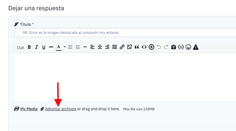The image size is (236, 131).
Task: Redo the last edit
Action: pyautogui.click(x=166, y=47)
